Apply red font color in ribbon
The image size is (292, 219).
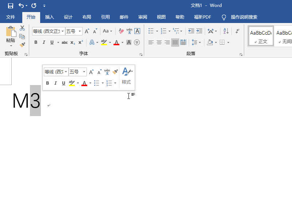coord(116,42)
